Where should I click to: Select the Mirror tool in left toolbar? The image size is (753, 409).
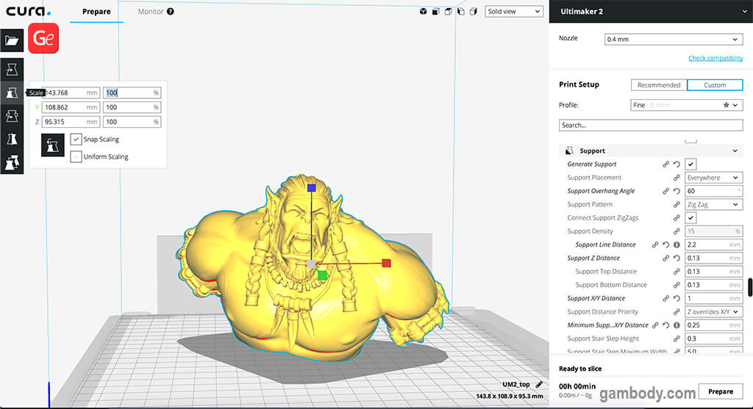pyautogui.click(x=12, y=139)
